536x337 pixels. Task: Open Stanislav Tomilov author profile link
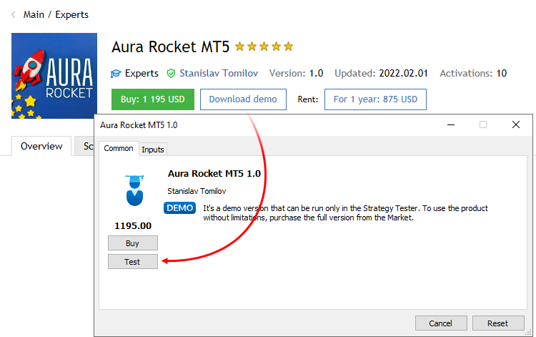pos(219,73)
